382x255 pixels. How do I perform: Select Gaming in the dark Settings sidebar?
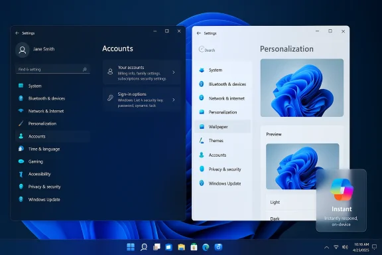pos(52,161)
